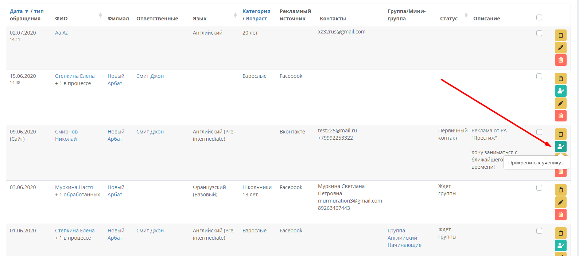579x256 pixels.
Task: Edit the 03.06.2020 Муркина Настя request
Action: coord(561,202)
